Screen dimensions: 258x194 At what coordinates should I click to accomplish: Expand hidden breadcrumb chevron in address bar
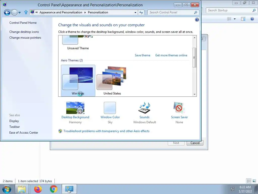[37, 12]
